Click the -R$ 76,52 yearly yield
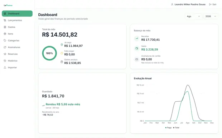The height and width of the screenshot is (138, 222). (48, 115)
